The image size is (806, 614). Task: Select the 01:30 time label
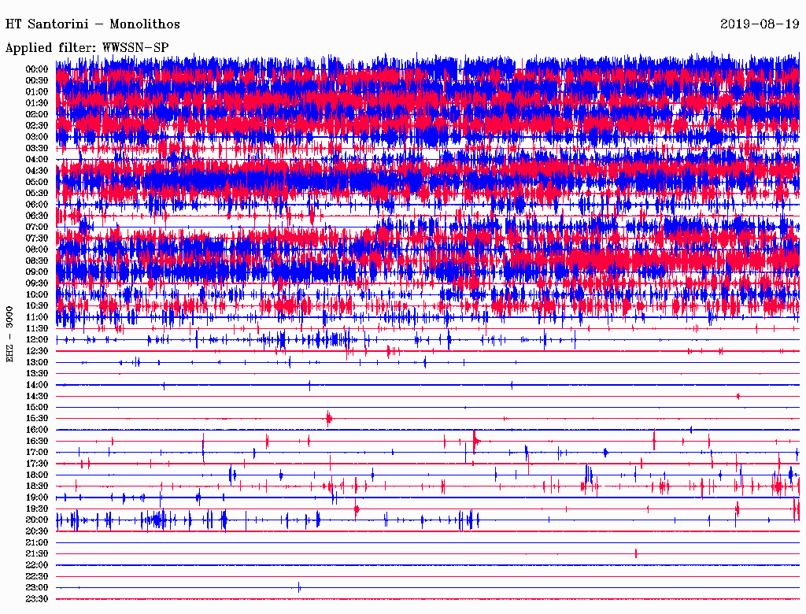[37, 103]
